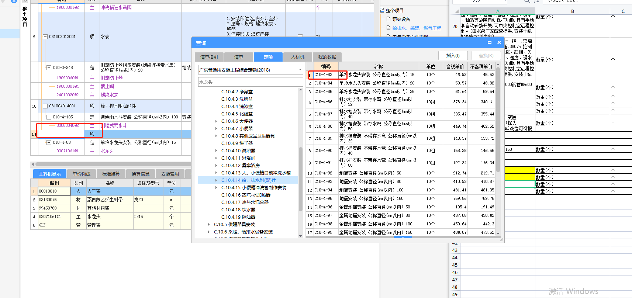Screen dimensions: 632x298
Task: Click the 含税单价 column header
Action: pos(455,66)
